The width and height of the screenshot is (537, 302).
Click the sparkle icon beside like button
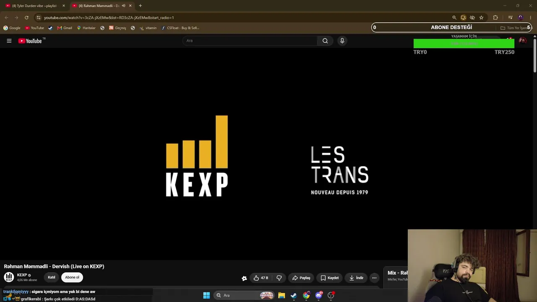coord(244,278)
